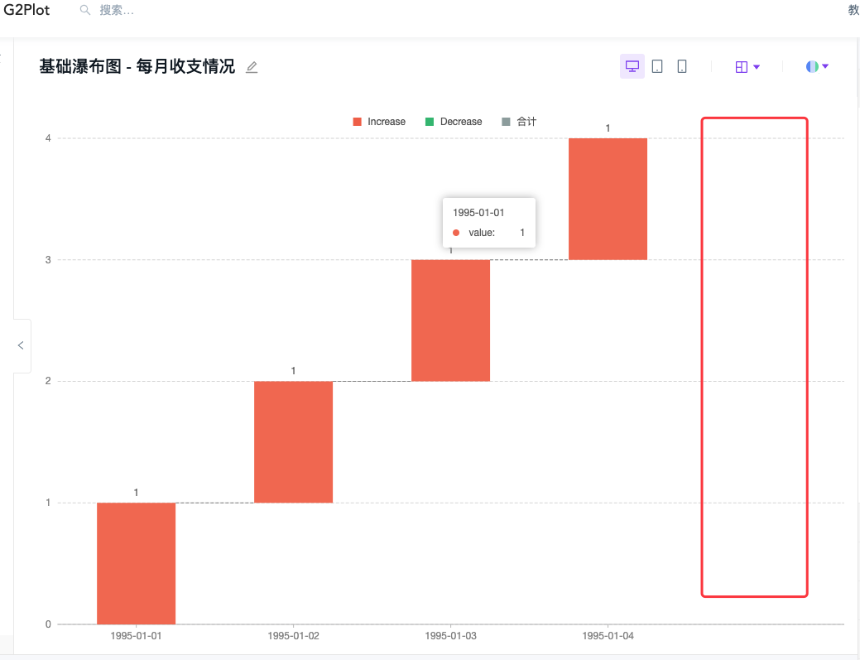
Task: Click inside the 搜索 search input field
Action: tap(116, 10)
